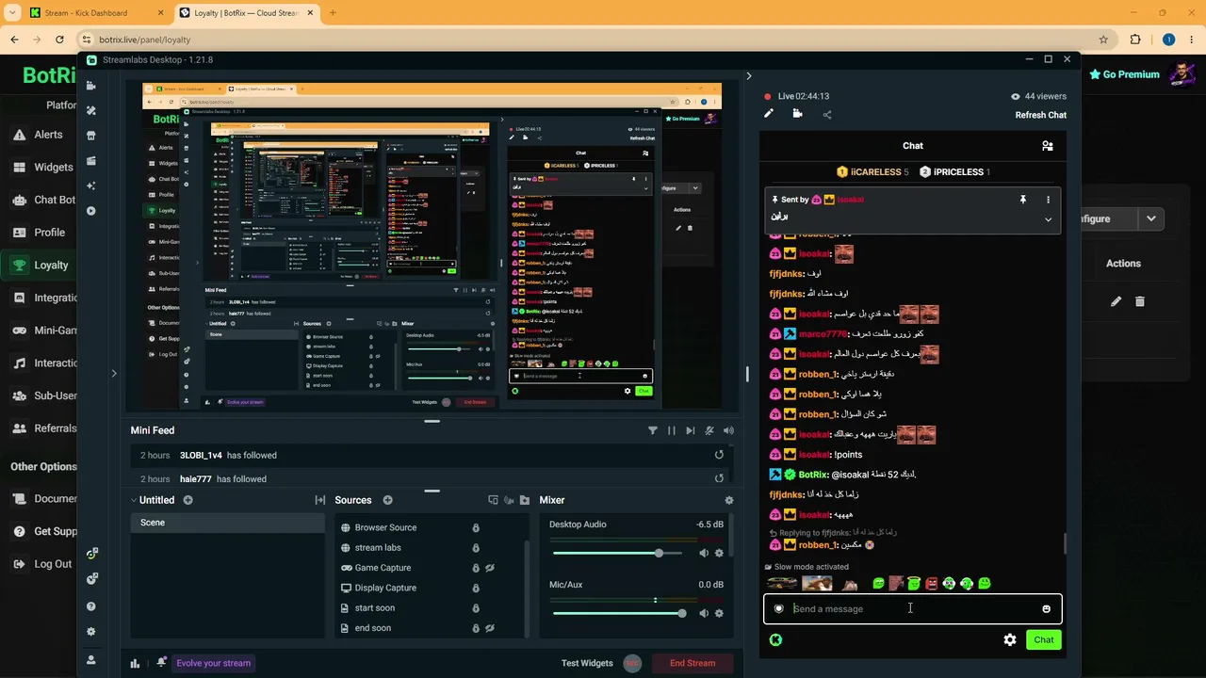Add a new source with the plus icon
The image size is (1206, 678).
(387, 500)
